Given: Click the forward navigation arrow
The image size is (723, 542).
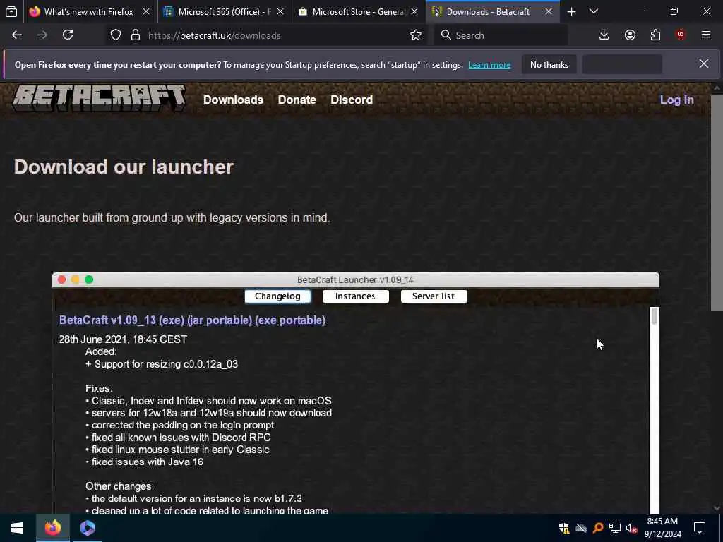Looking at the screenshot, I should (x=42, y=35).
